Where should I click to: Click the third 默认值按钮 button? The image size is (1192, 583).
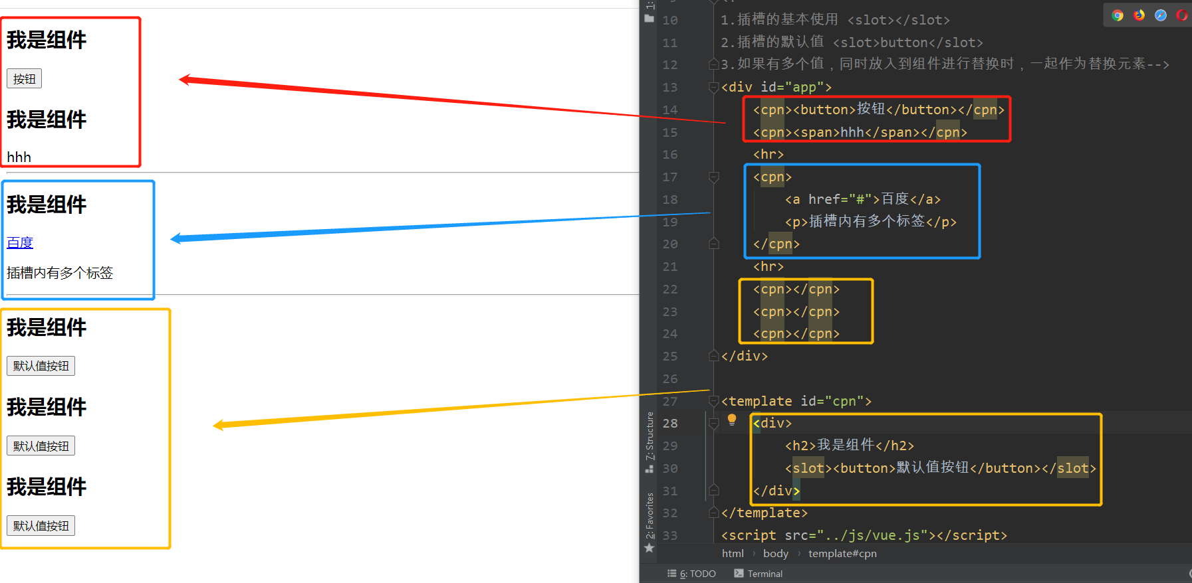(x=41, y=525)
